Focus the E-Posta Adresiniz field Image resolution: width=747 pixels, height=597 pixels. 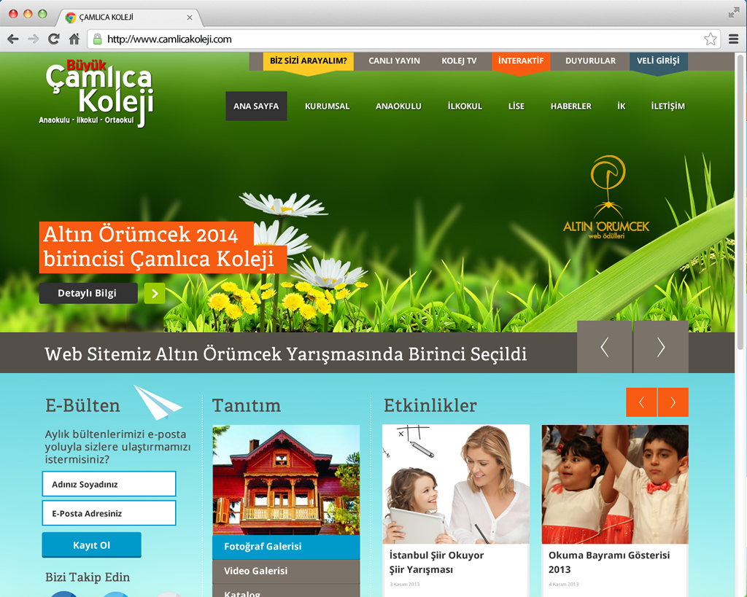pyautogui.click(x=109, y=513)
